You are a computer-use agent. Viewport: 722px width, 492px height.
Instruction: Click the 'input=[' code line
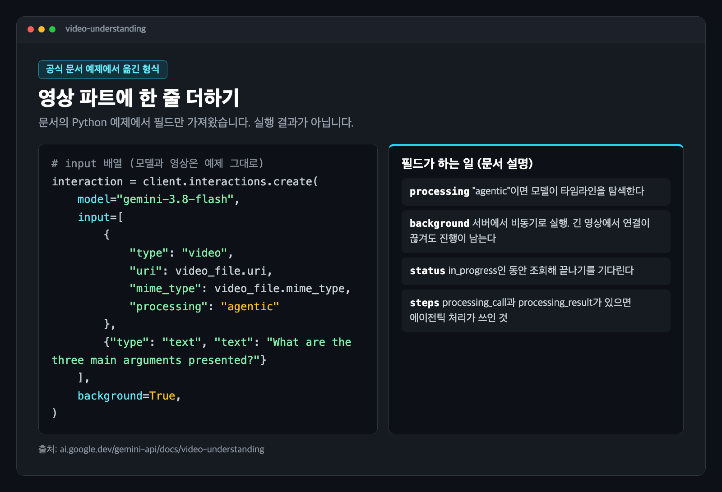[x=100, y=217]
